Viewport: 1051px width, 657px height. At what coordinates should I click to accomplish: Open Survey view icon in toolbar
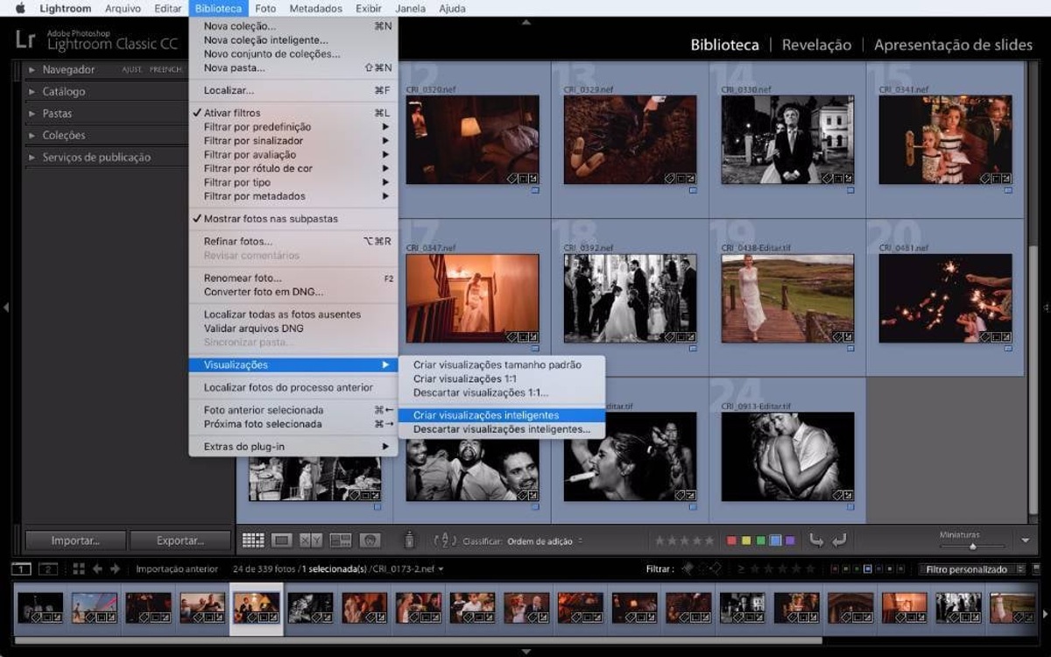(340, 540)
